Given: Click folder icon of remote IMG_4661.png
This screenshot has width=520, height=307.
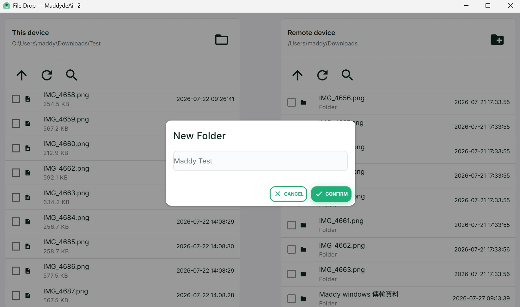Looking at the screenshot, I should (303, 225).
